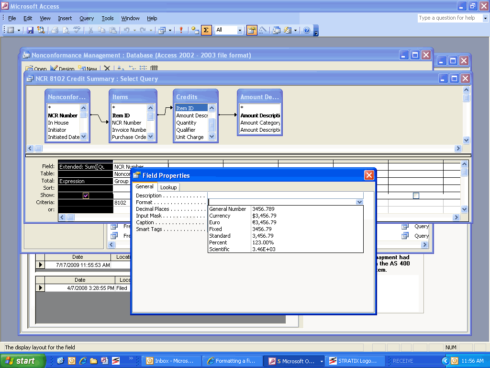Click the Database Window toolbar icon

(277, 30)
